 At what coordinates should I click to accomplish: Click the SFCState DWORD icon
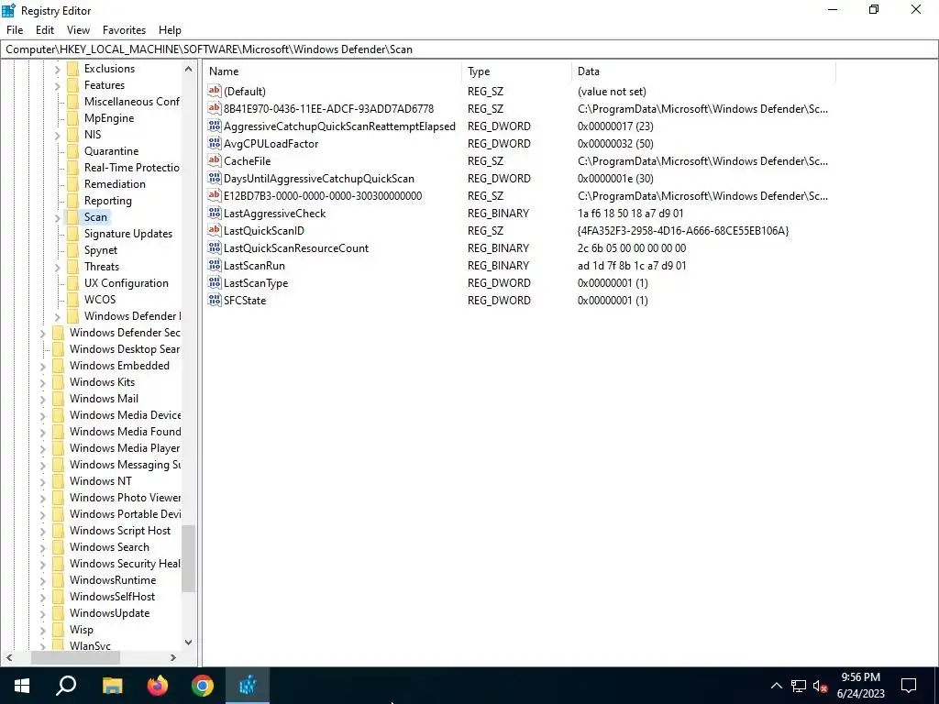tap(215, 300)
